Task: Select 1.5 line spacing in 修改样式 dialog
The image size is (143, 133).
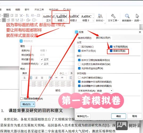Action: click(56, 78)
